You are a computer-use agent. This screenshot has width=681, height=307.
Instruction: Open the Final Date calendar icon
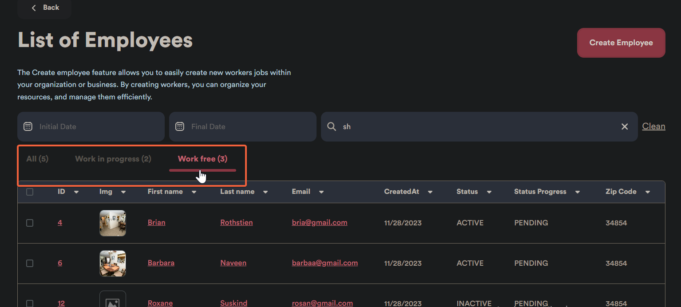click(180, 126)
